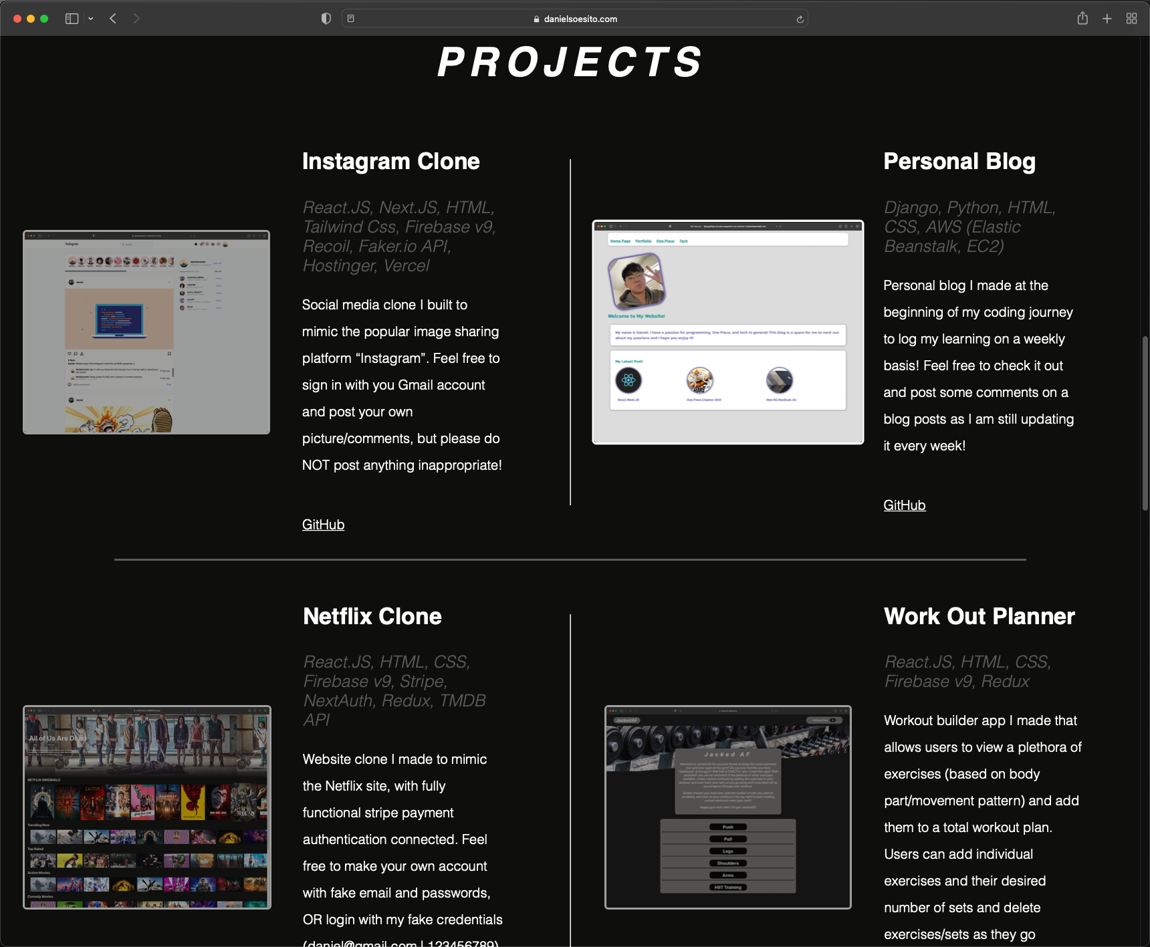
Task: Click the forward navigation arrow
Action: (136, 18)
